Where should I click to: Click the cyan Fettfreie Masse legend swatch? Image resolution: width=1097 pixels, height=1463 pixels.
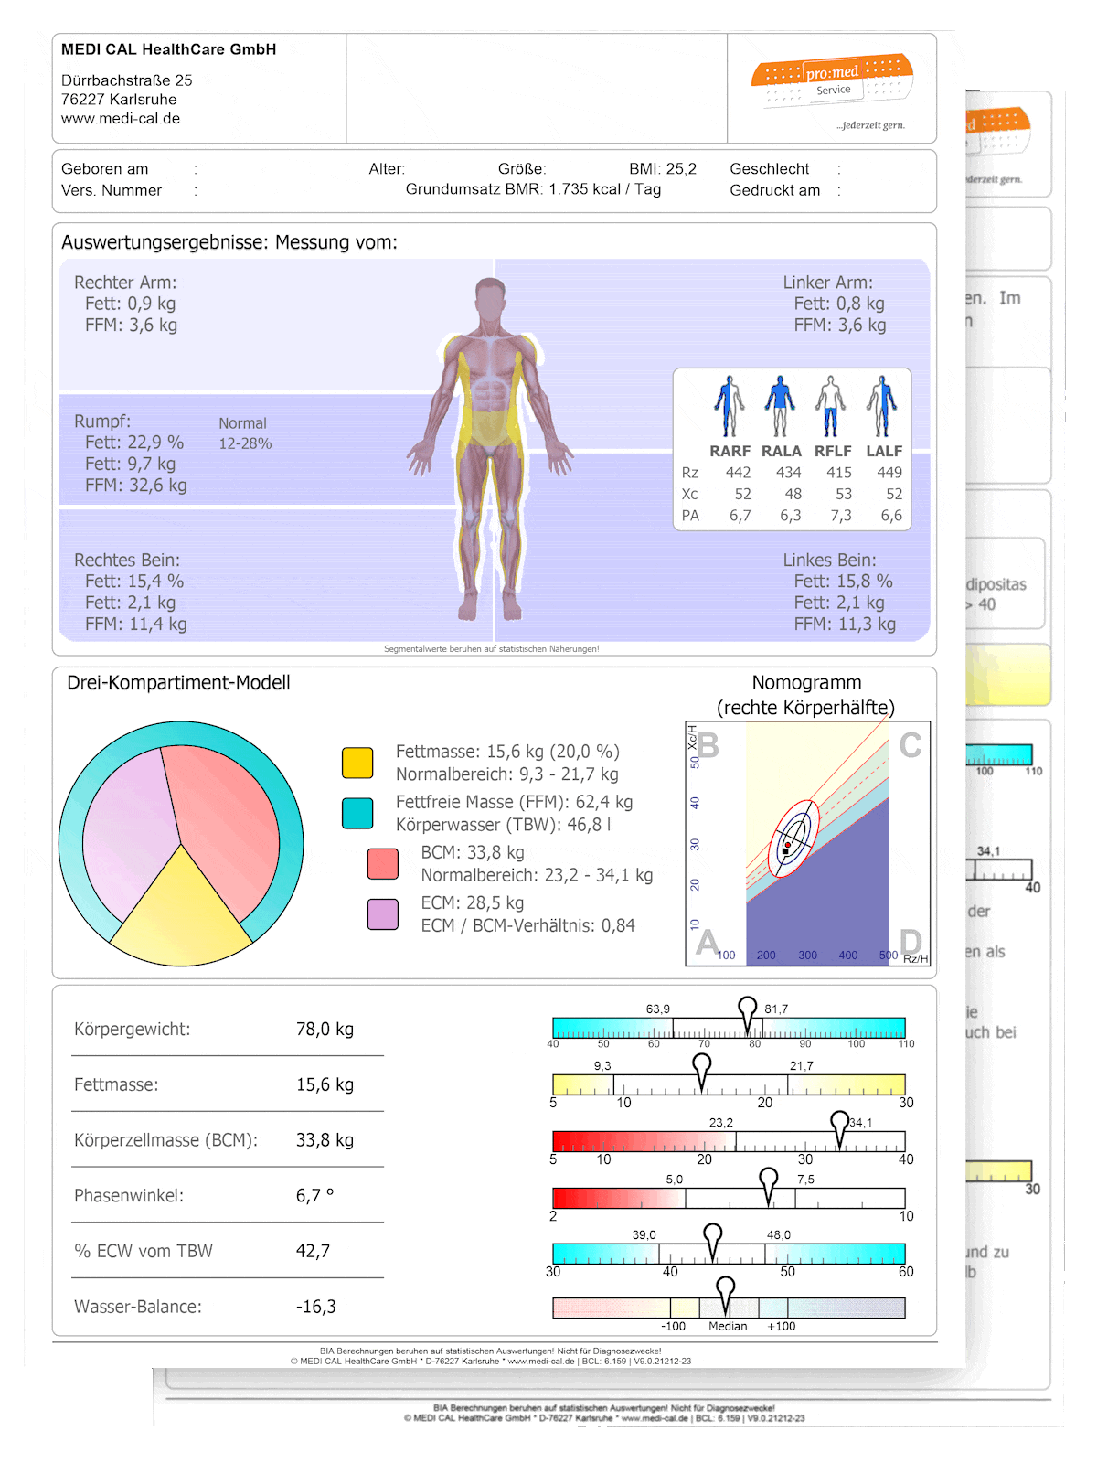(x=357, y=813)
